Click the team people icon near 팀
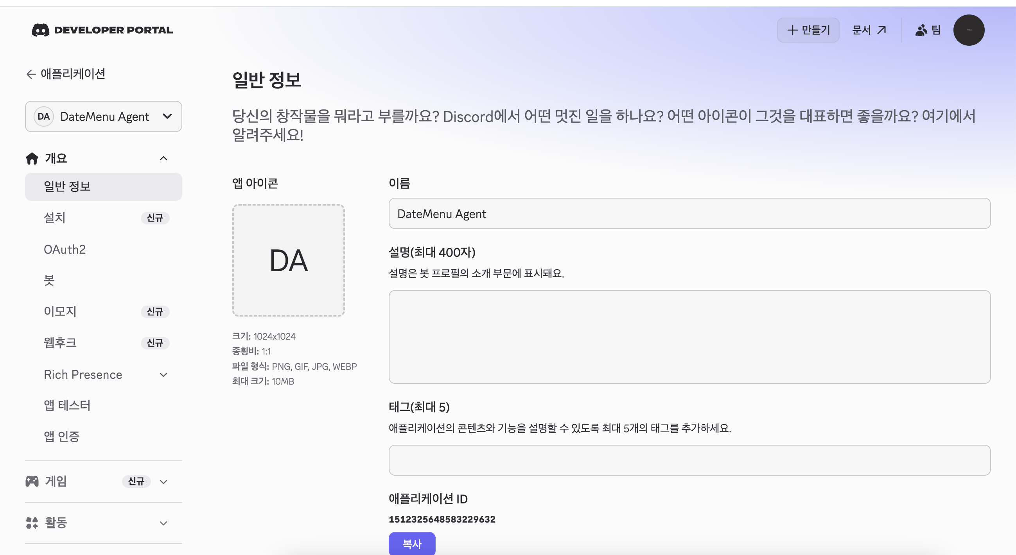Image resolution: width=1016 pixels, height=555 pixels. tap(921, 30)
